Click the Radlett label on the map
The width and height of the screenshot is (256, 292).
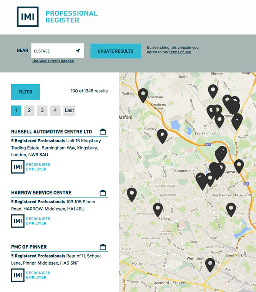[x=184, y=76]
